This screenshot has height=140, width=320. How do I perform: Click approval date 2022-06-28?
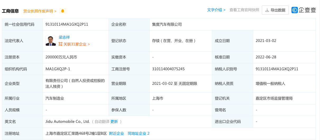click(x=266, y=57)
